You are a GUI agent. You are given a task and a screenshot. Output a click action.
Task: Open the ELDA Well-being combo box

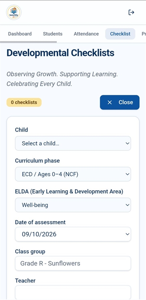pyautogui.click(x=73, y=205)
